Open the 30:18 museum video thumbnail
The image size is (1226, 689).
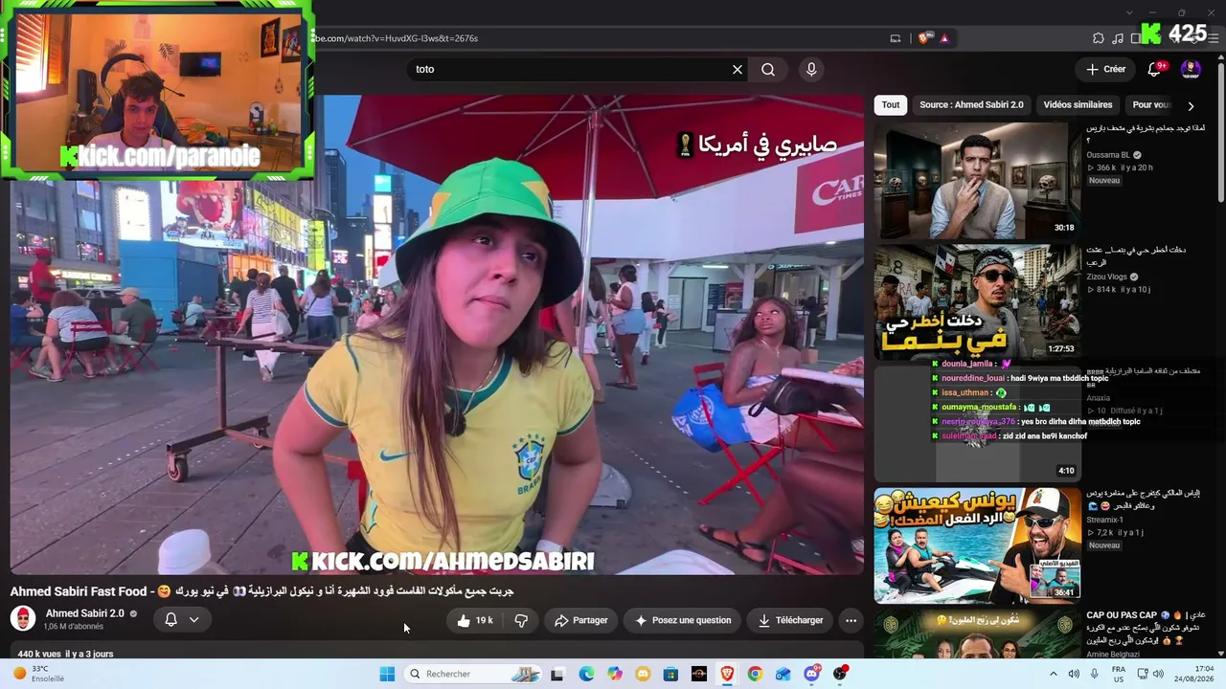point(977,180)
